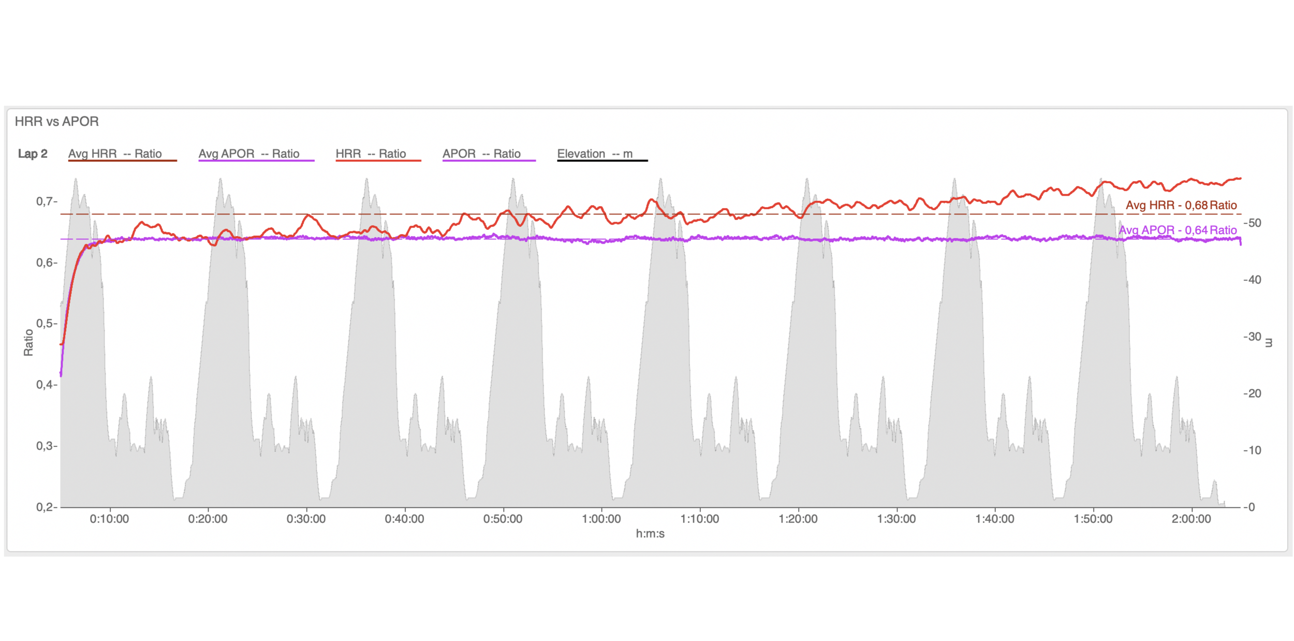Click the red line under HRR legend
The height and width of the screenshot is (641, 1294).
(378, 161)
